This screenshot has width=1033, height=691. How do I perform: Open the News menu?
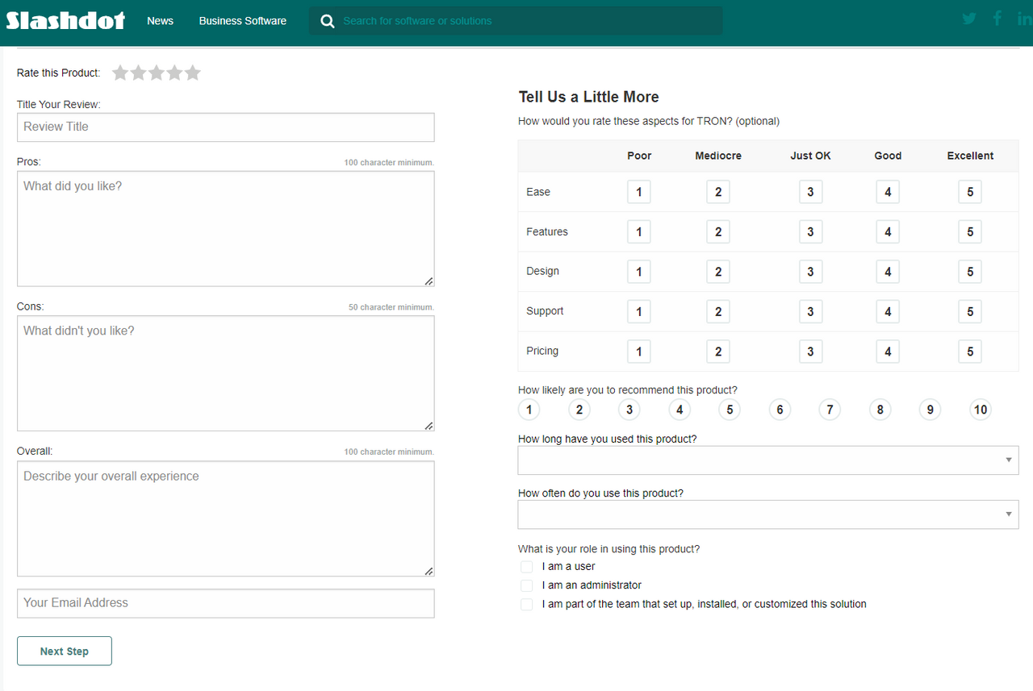pos(160,21)
